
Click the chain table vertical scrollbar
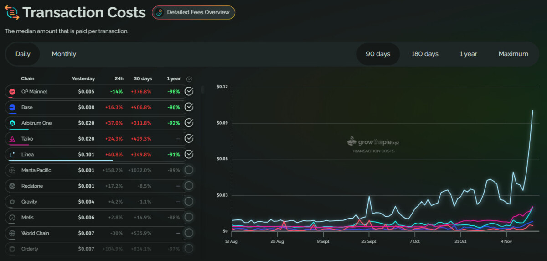pos(202,89)
